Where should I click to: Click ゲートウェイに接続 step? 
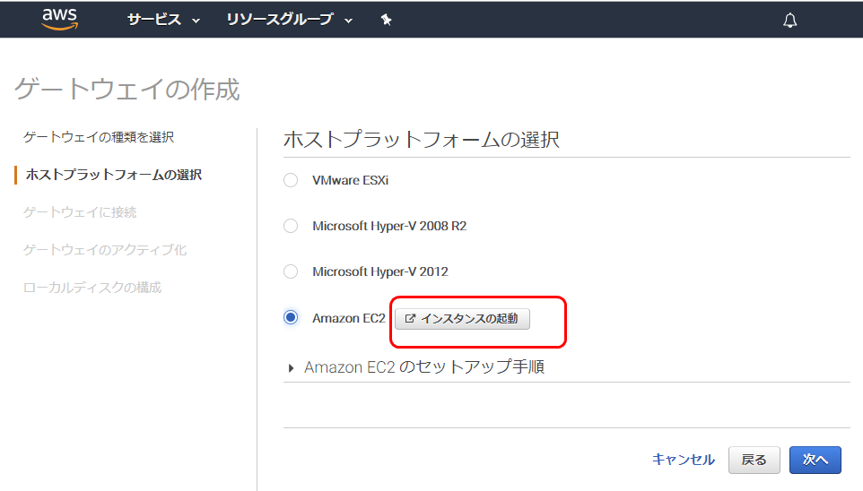pos(80,212)
